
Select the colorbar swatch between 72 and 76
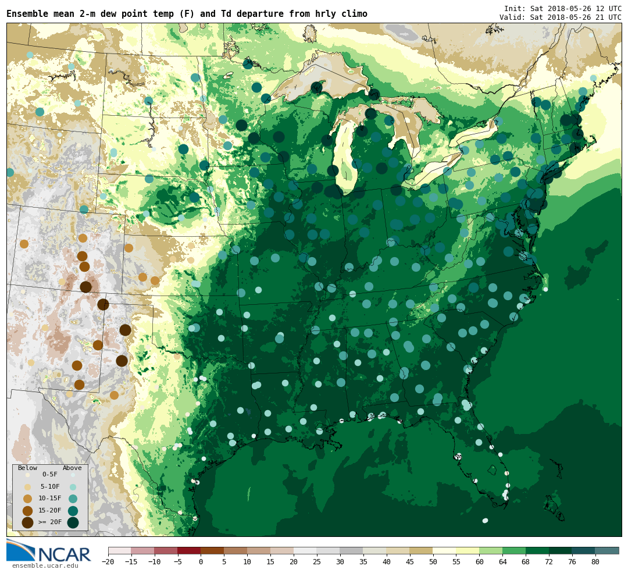(560, 550)
